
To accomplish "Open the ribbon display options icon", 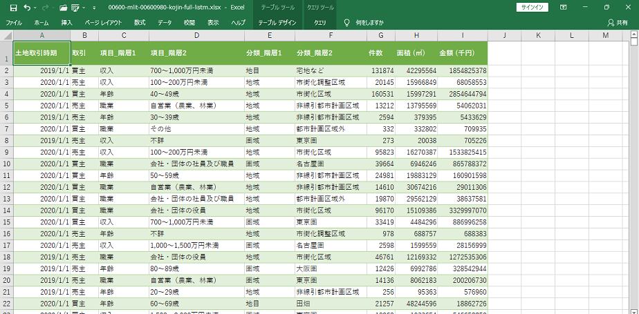I will coord(563,7).
